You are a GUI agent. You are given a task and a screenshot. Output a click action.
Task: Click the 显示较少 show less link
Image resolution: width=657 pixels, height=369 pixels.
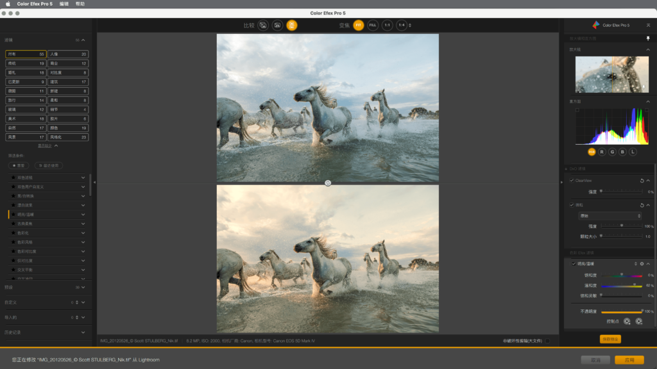pyautogui.click(x=45, y=145)
